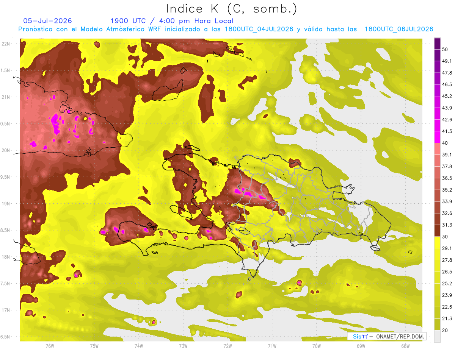Image resolution: width=455 pixels, height=351 pixels.
Task: Click the 21N latitude label
Action: coord(6,97)
